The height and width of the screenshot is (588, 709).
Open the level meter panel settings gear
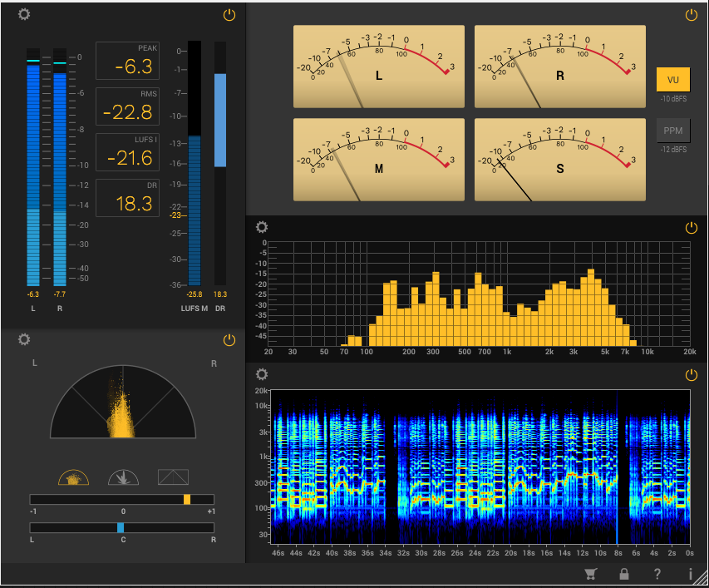click(x=24, y=15)
